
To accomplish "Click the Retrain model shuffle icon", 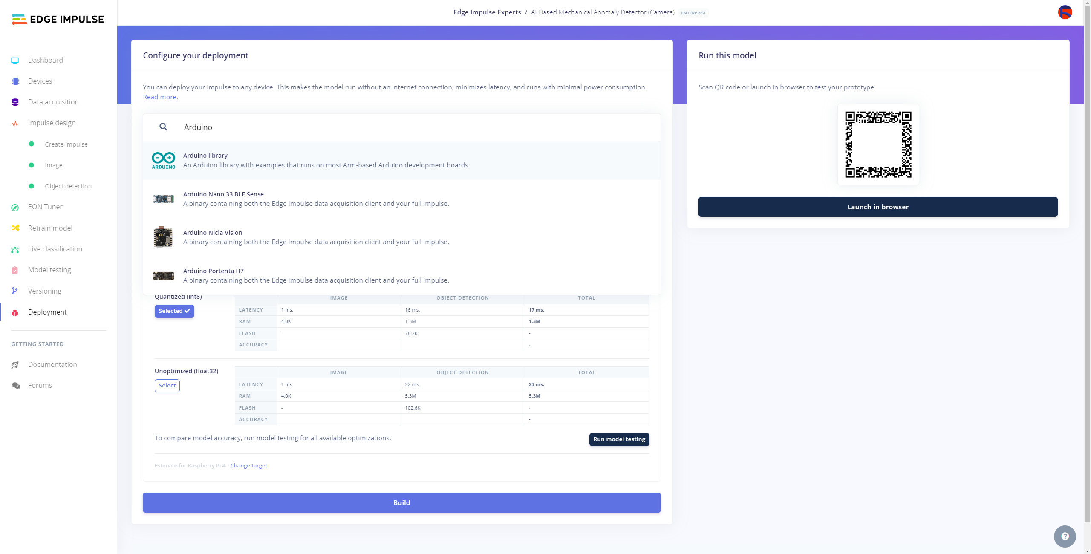I will coord(15,228).
